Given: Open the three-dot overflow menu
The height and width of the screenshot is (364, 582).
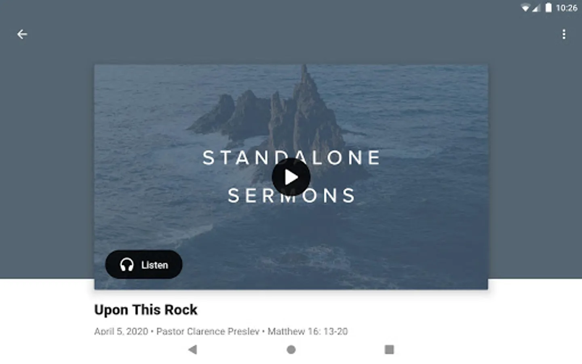Looking at the screenshot, I should (564, 34).
